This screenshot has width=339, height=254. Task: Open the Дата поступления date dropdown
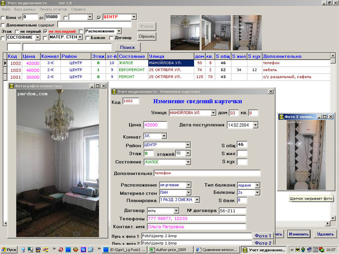click(255, 125)
